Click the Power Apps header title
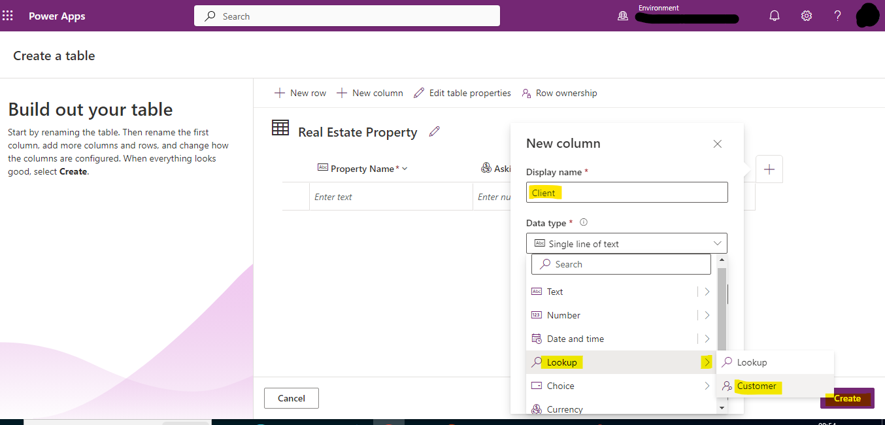885x425 pixels. point(57,16)
